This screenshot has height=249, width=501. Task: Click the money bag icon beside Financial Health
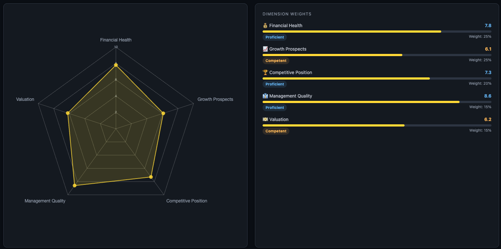tap(265, 25)
